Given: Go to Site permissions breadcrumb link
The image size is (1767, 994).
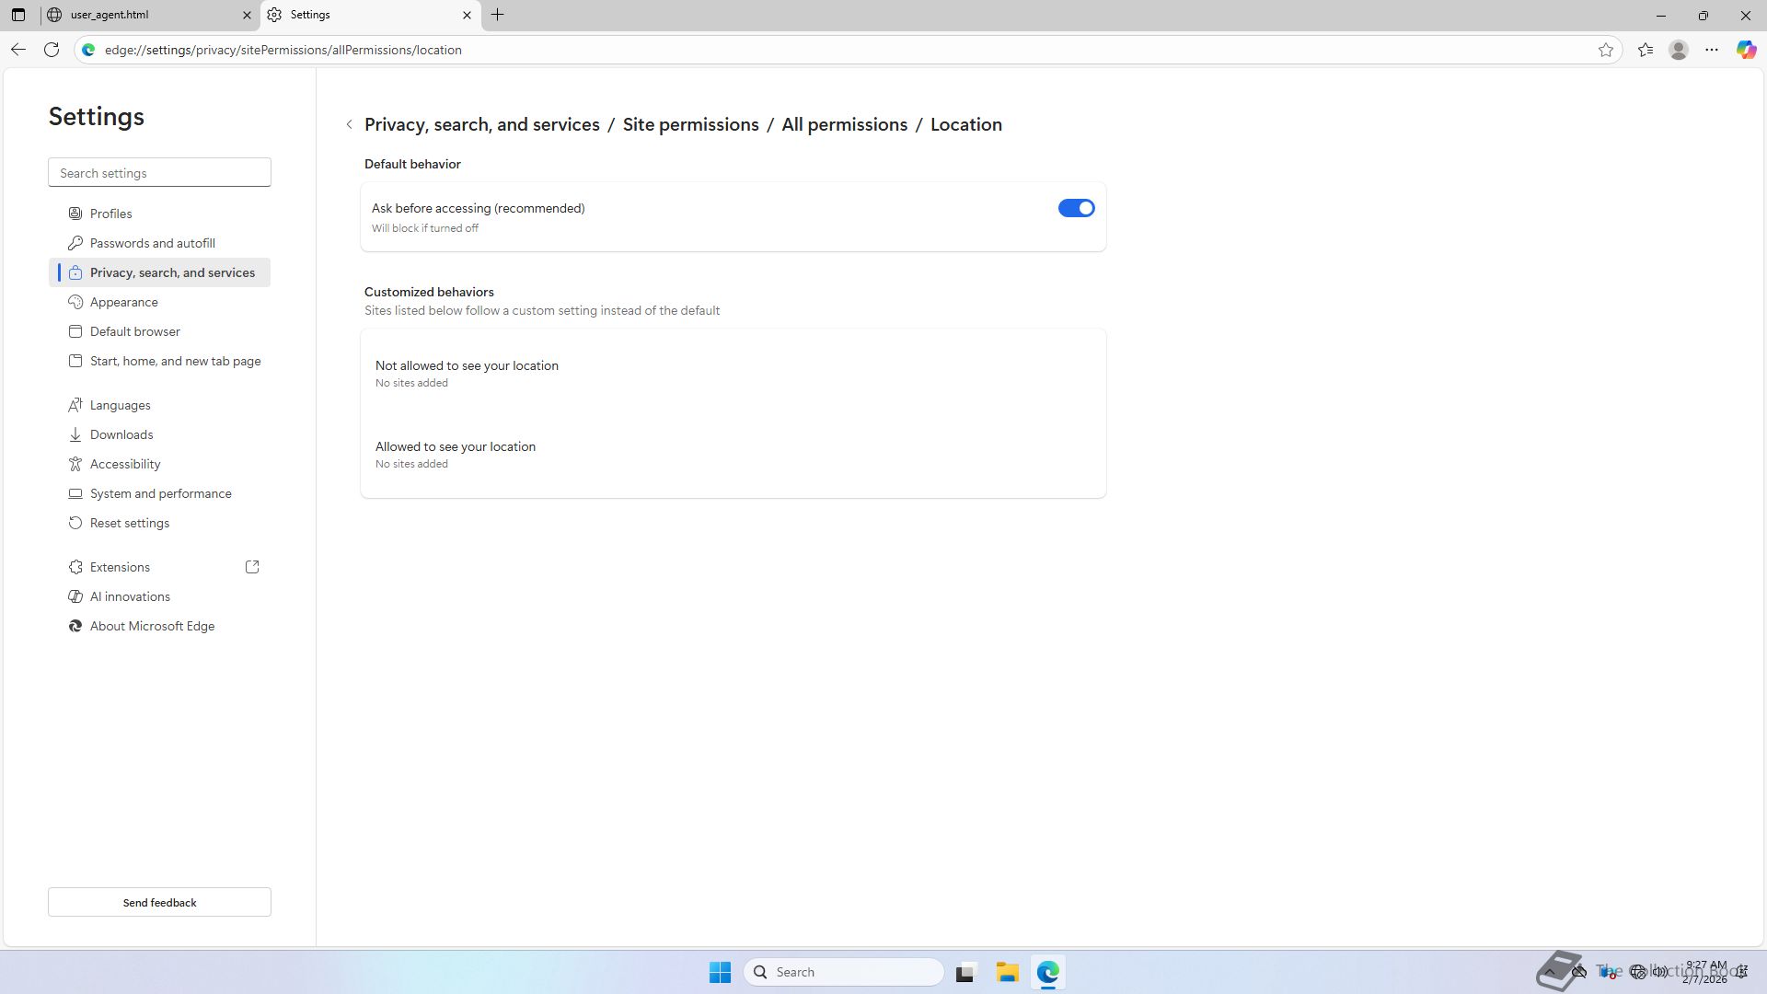Looking at the screenshot, I should click(690, 124).
